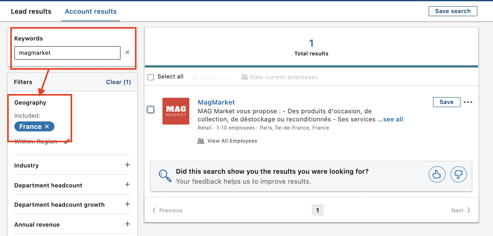Switch to the Account results tab
The height and width of the screenshot is (236, 493).
[91, 12]
